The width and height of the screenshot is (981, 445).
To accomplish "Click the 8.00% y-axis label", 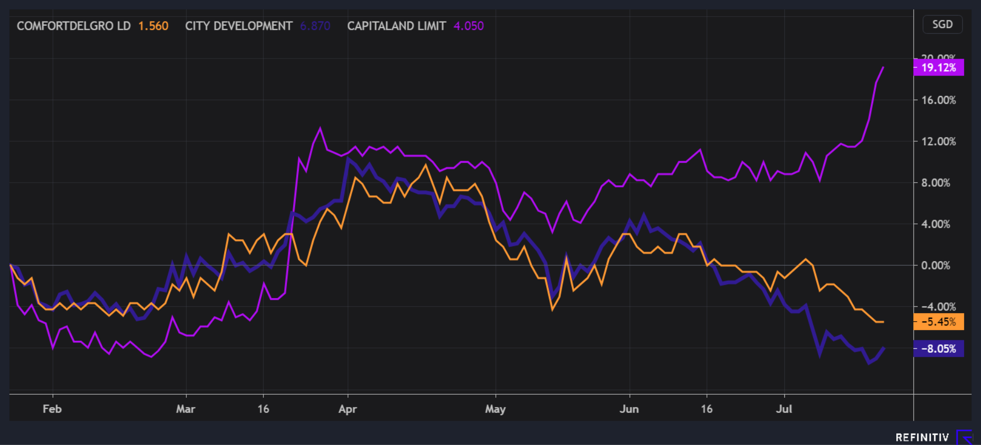I will coord(935,183).
